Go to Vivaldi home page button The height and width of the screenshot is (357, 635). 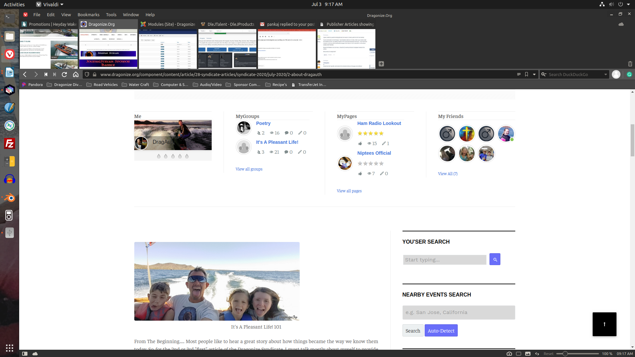76,75
